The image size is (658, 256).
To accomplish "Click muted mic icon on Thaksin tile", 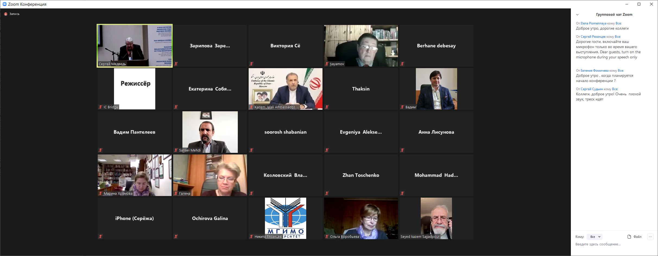I will [x=327, y=107].
